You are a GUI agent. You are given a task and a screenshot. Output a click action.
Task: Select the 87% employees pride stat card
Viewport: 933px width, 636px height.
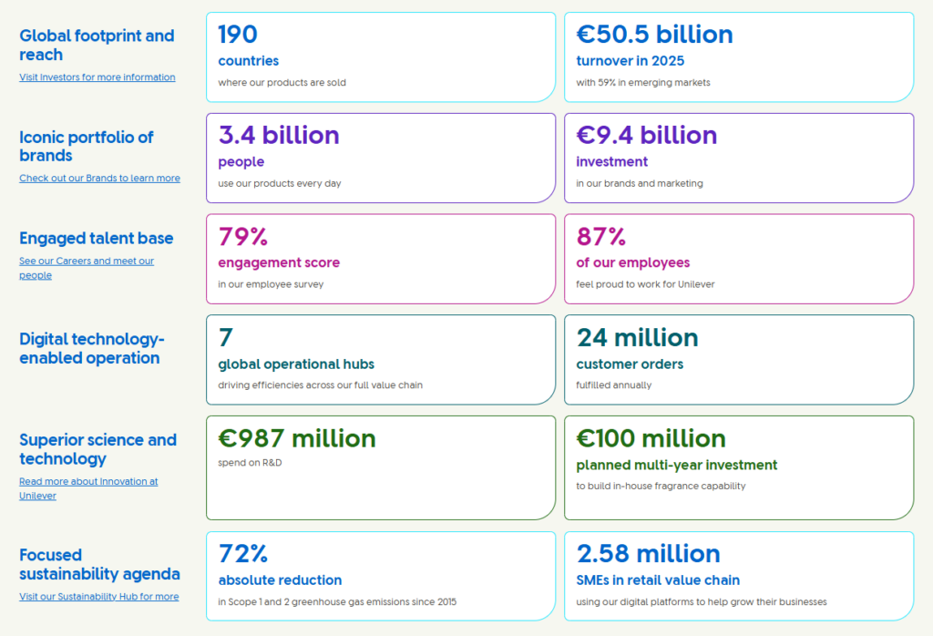(x=738, y=258)
